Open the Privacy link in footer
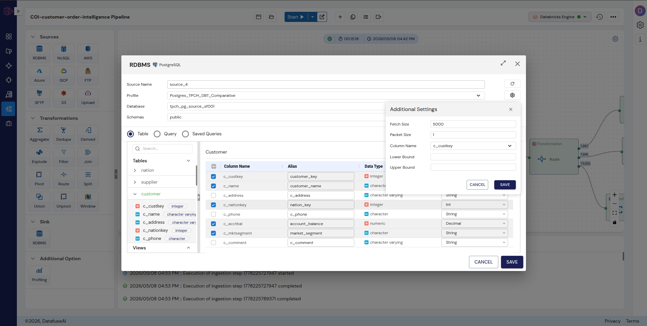The width and height of the screenshot is (647, 326). coord(612,321)
